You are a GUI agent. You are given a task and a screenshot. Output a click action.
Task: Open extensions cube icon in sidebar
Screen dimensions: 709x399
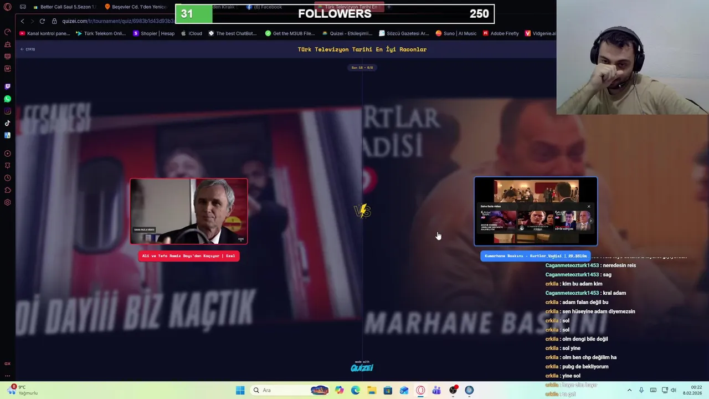[x=7, y=190]
